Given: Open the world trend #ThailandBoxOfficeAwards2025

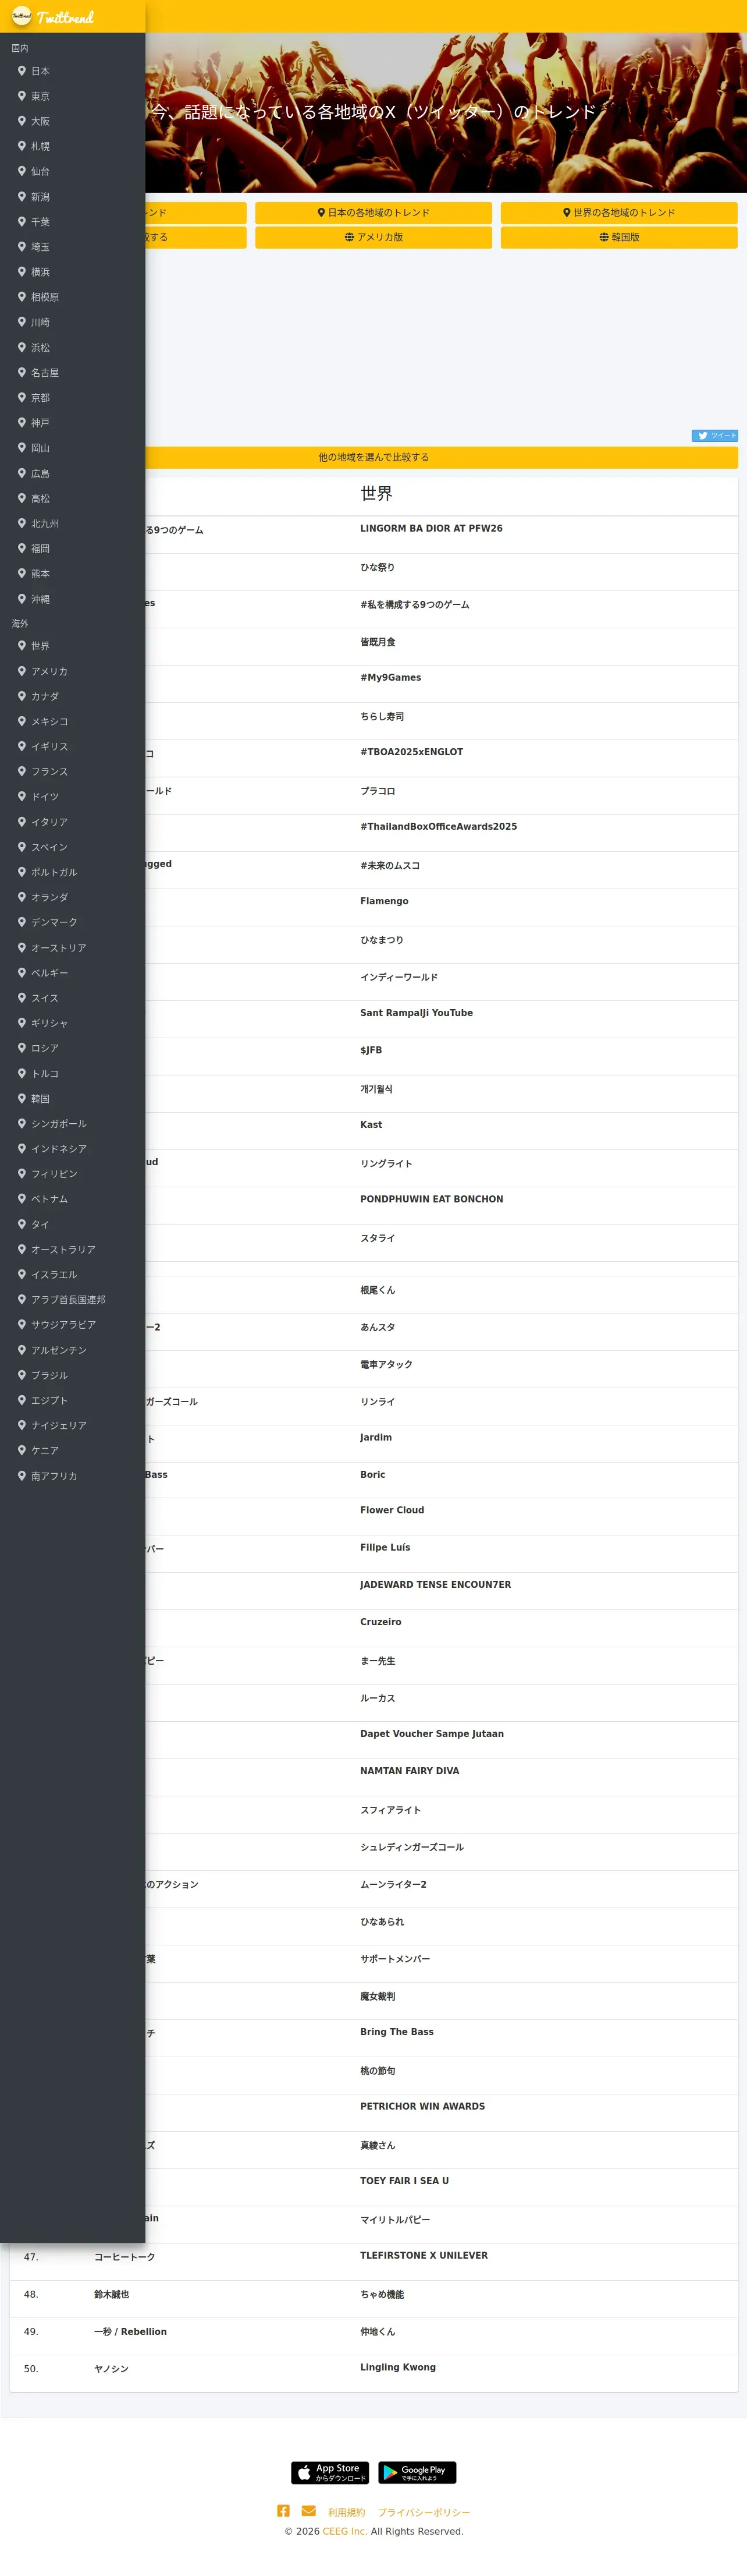Looking at the screenshot, I should coord(439,827).
